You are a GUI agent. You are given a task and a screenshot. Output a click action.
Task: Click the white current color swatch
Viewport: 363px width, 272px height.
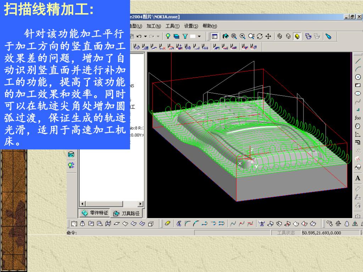pyautogui.click(x=193, y=36)
